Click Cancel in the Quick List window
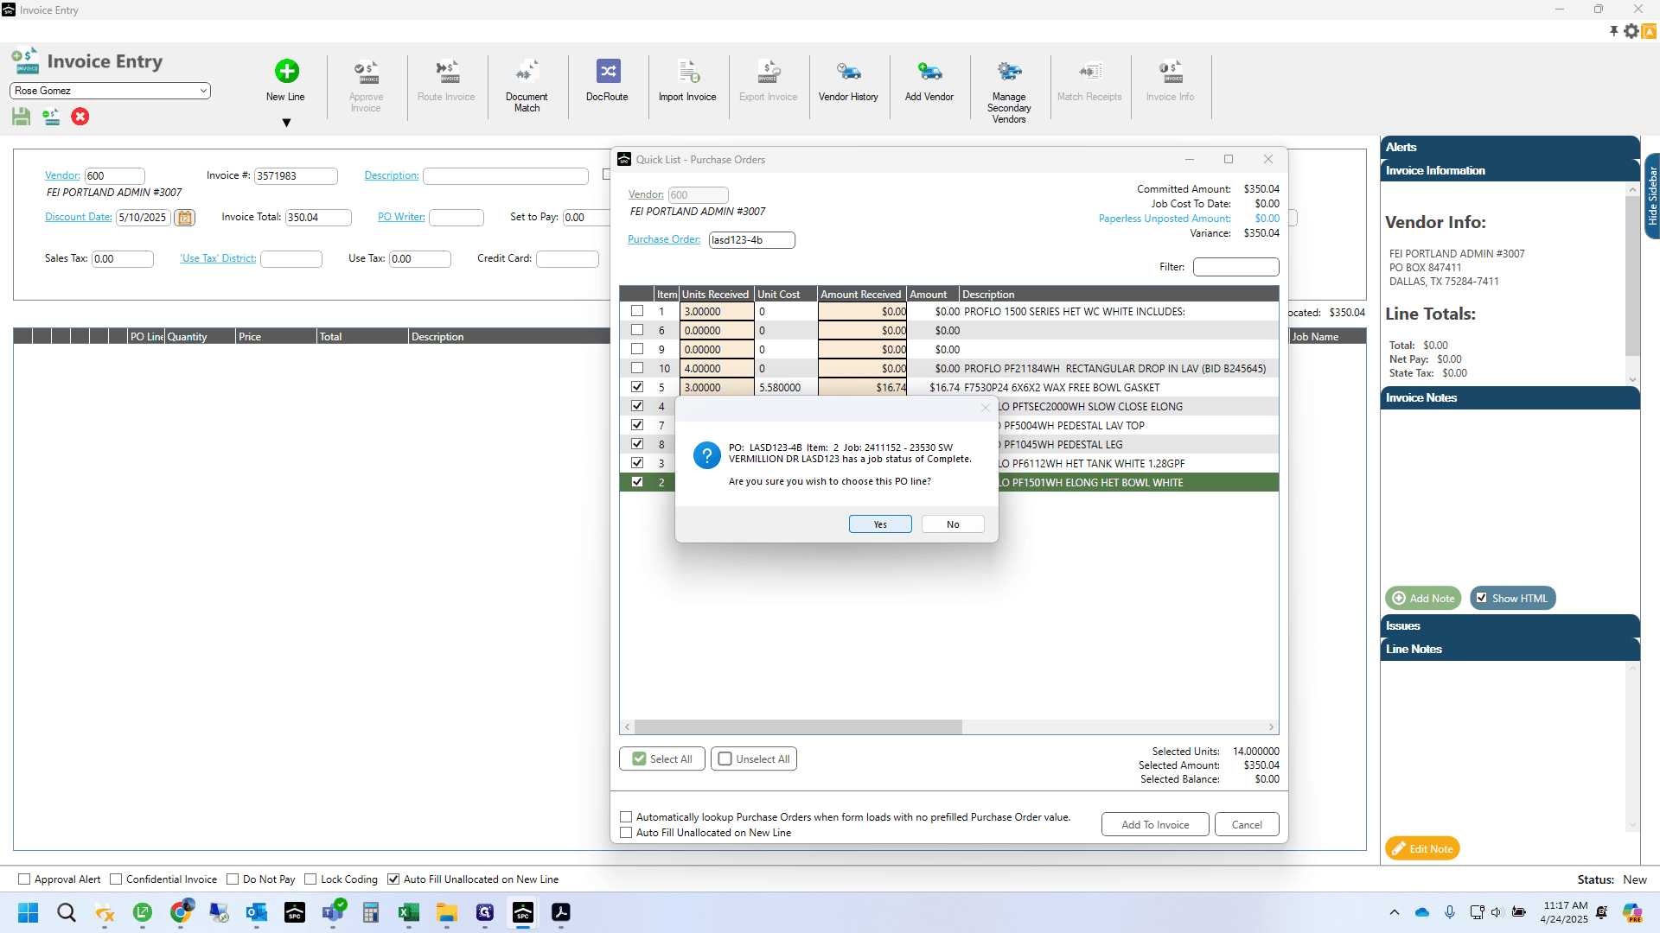1660x933 pixels. (x=1247, y=825)
